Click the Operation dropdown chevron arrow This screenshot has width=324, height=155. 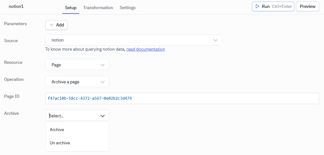pos(103,82)
